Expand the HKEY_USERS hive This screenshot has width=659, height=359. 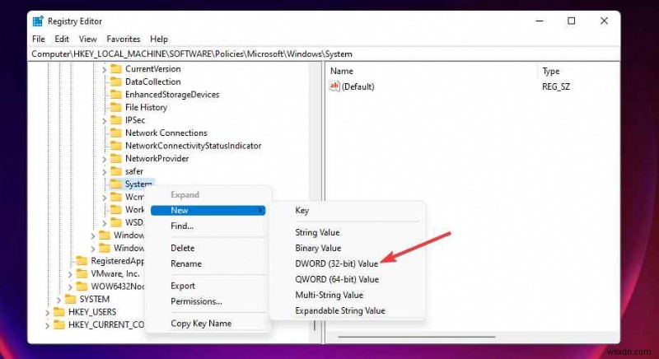point(48,313)
